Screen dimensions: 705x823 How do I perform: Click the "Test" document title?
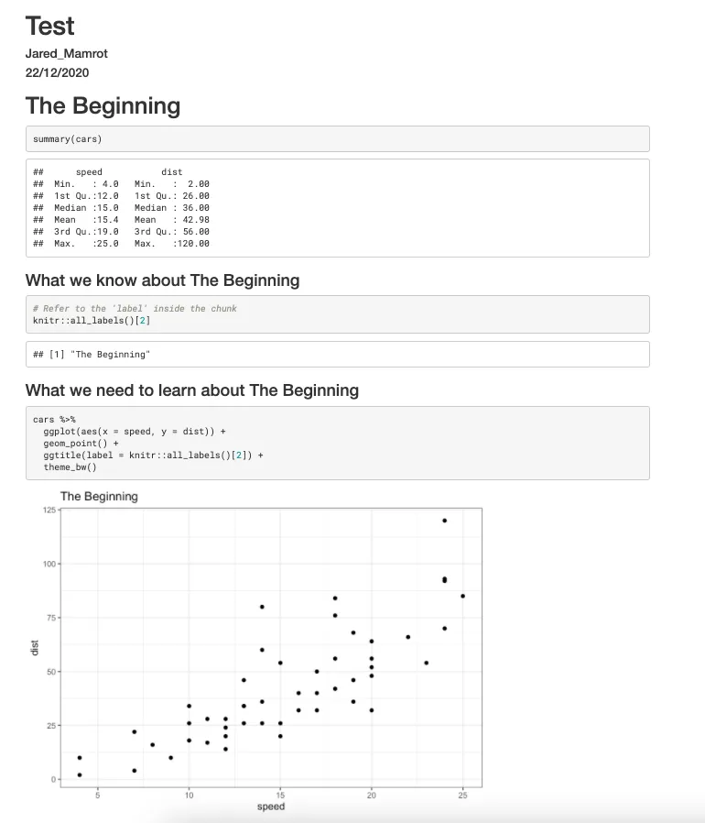click(x=50, y=26)
